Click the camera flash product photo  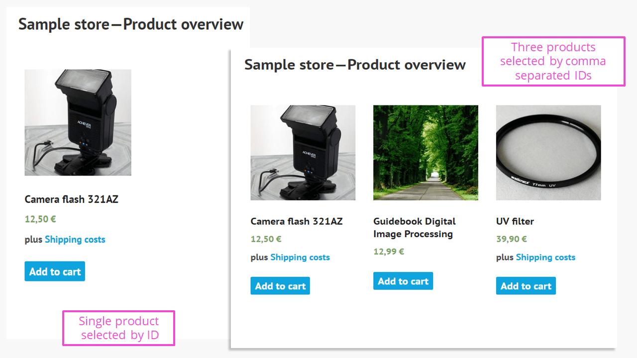[x=303, y=153]
